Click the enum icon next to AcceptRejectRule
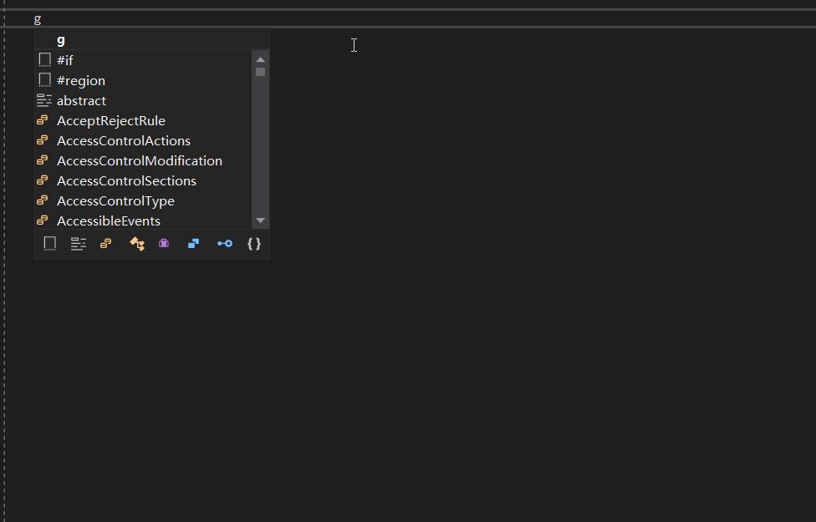Image resolution: width=816 pixels, height=522 pixels. [x=43, y=120]
